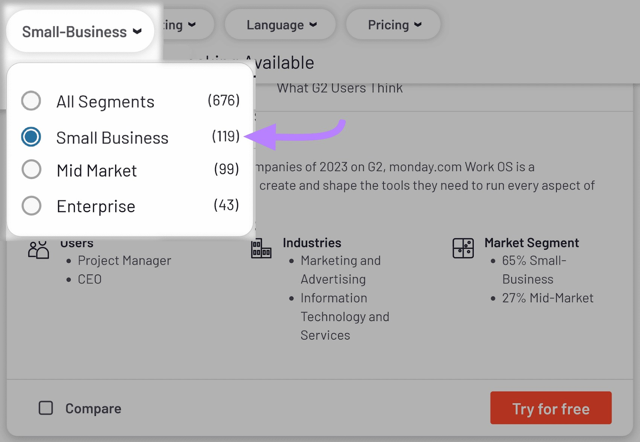Click the 'Market Segment' heading
The width and height of the screenshot is (640, 442).
pyautogui.click(x=532, y=243)
